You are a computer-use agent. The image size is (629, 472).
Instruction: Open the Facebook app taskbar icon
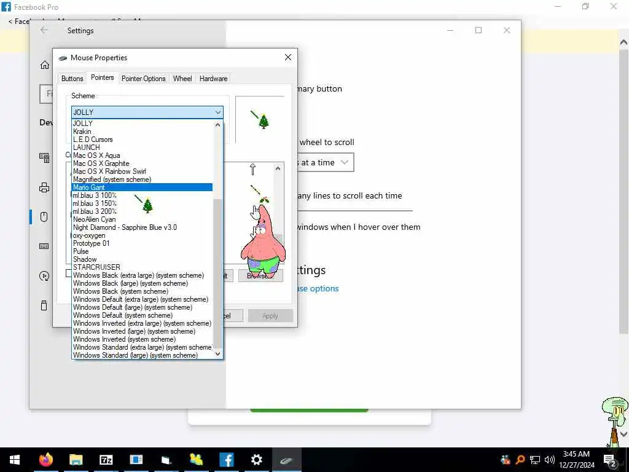[226, 460]
